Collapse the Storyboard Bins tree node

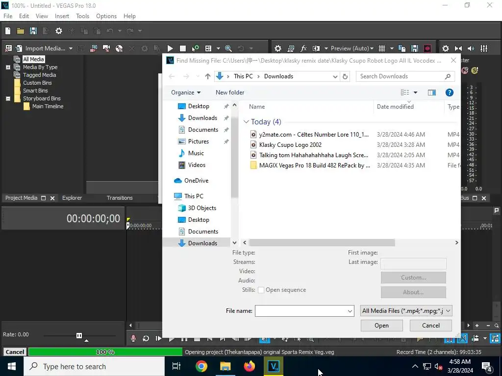8,98
